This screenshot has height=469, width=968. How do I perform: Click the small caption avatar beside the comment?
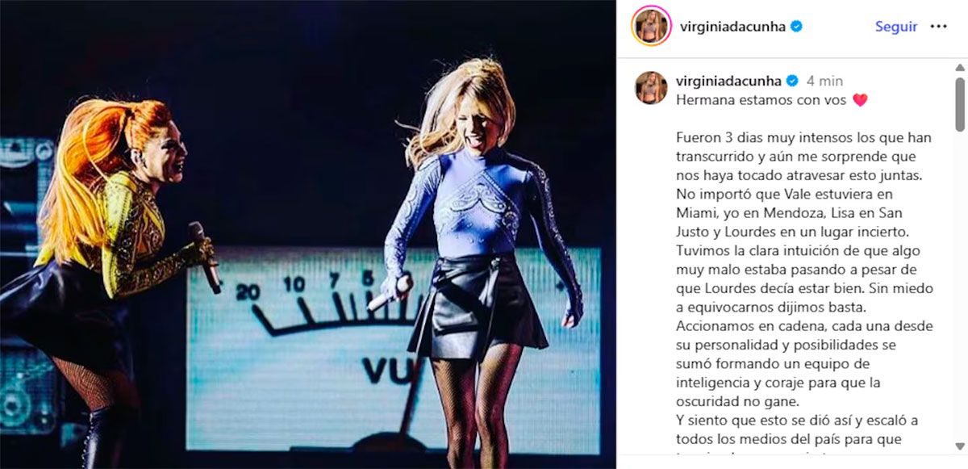[x=651, y=88]
